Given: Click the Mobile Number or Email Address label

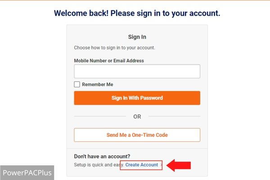Looking at the screenshot, I should click(x=109, y=61).
